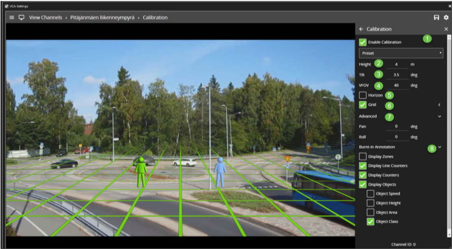Collapse the Advanced section chevron
Viewport: 453px width, 249px height.
point(439,116)
